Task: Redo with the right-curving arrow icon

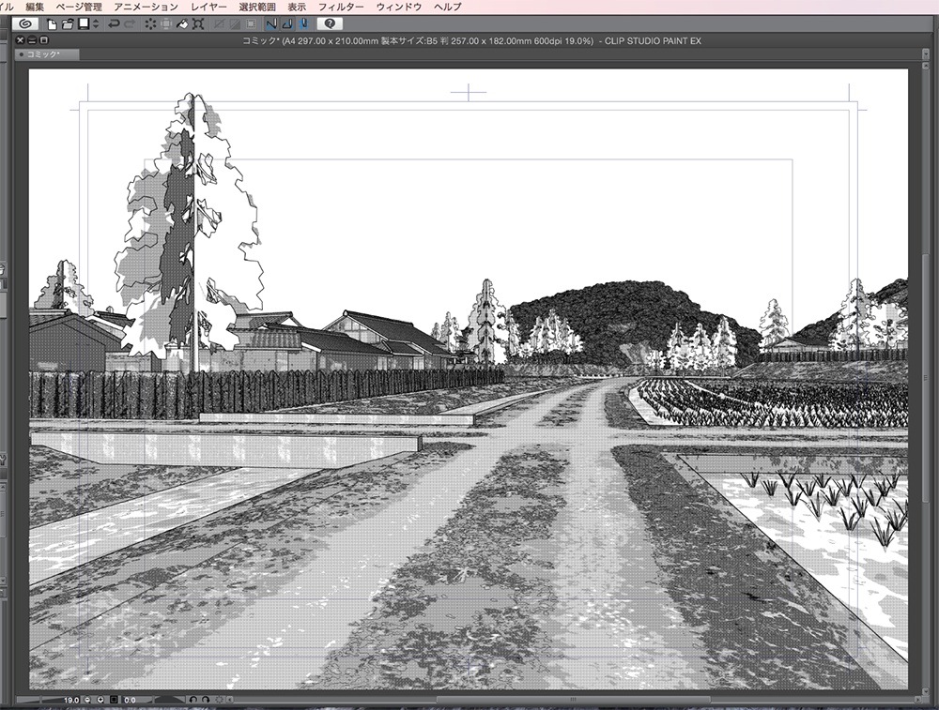Action: point(131,23)
